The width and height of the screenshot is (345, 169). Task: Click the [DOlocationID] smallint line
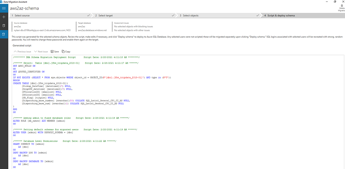42,95
